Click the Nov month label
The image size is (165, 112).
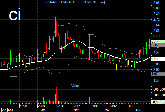click(76, 110)
